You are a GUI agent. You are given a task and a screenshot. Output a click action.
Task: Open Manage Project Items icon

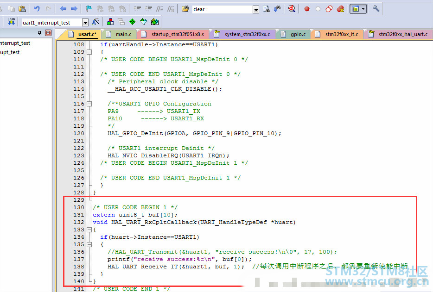click(110, 22)
